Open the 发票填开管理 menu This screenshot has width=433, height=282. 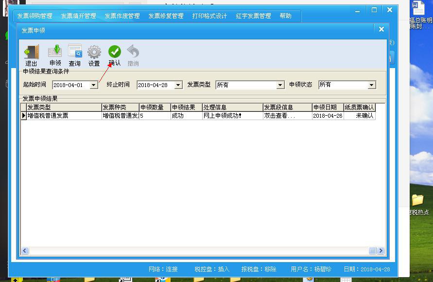pyautogui.click(x=78, y=16)
